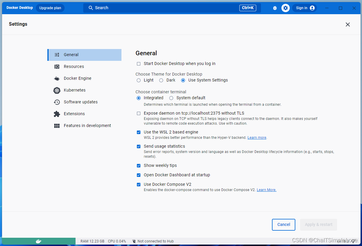Click the Software updates clock icon
The height and width of the screenshot is (246, 362).
coord(57,102)
